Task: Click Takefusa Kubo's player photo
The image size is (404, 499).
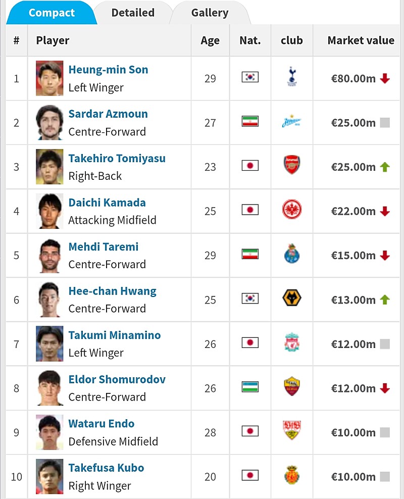Action: [49, 476]
